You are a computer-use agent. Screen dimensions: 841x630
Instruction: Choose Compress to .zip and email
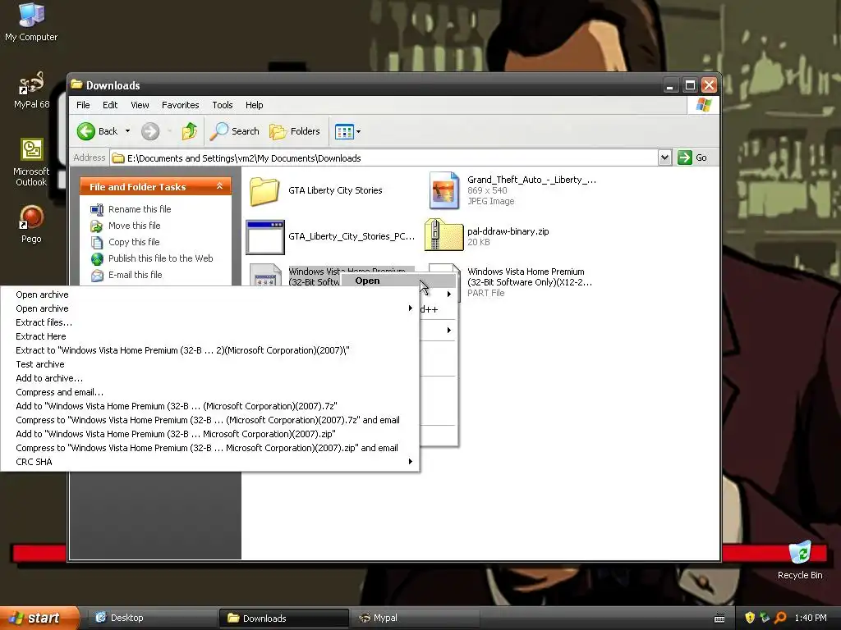coord(209,447)
